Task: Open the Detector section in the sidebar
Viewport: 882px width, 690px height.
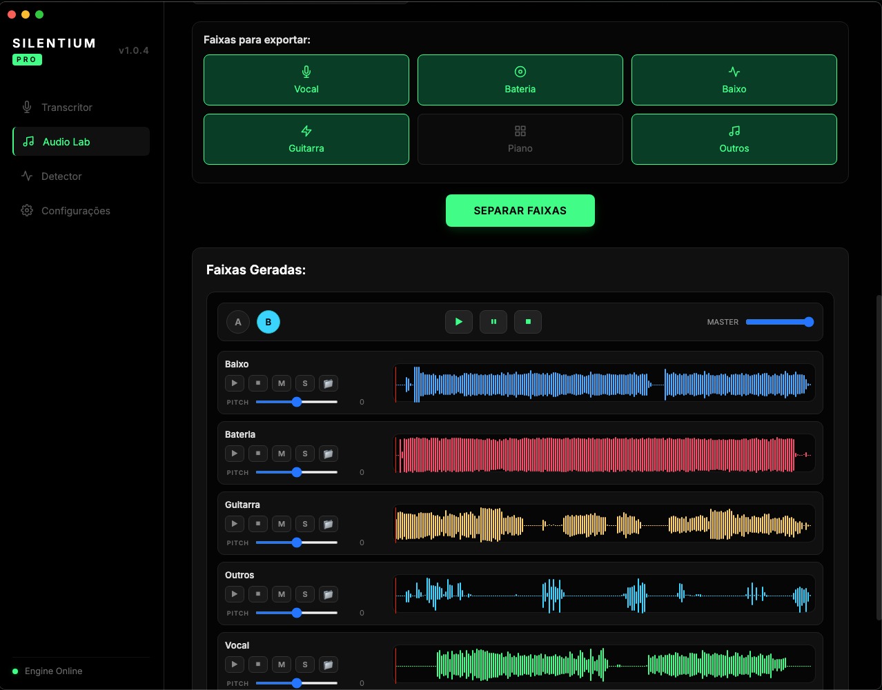Action: click(x=61, y=176)
